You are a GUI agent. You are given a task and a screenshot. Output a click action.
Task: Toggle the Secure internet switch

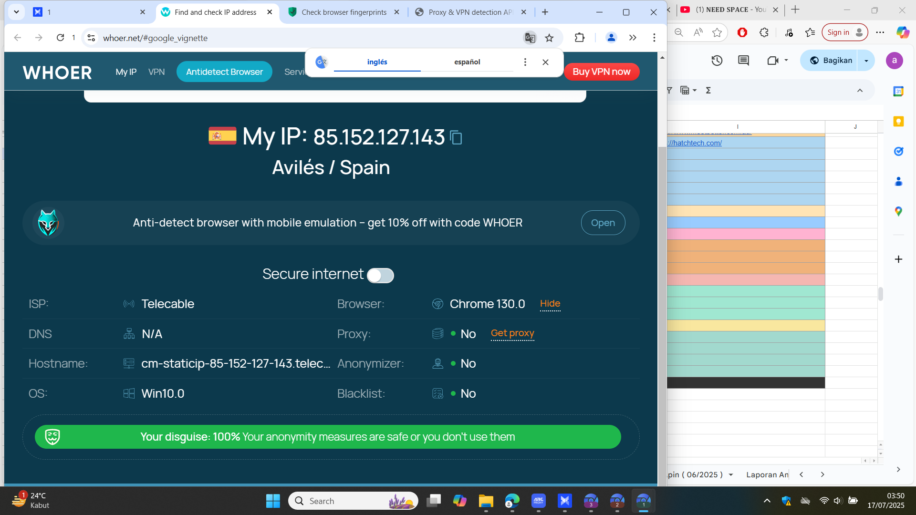(x=380, y=275)
